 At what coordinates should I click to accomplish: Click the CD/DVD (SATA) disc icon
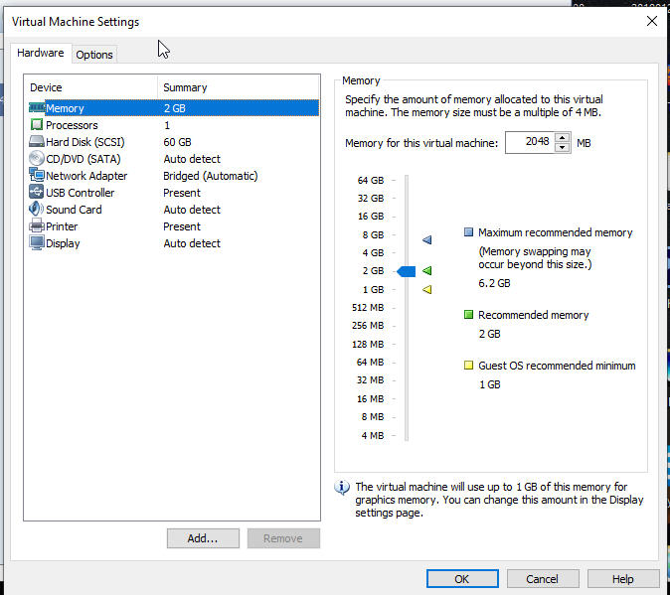(x=37, y=159)
